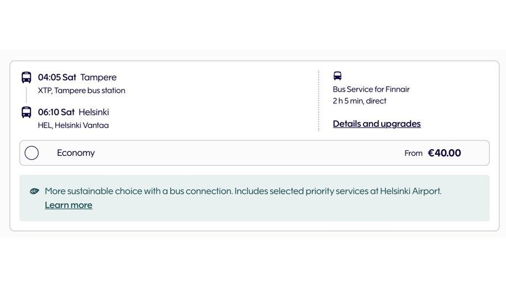
Task: Follow the Learn more link
Action: coord(68,205)
